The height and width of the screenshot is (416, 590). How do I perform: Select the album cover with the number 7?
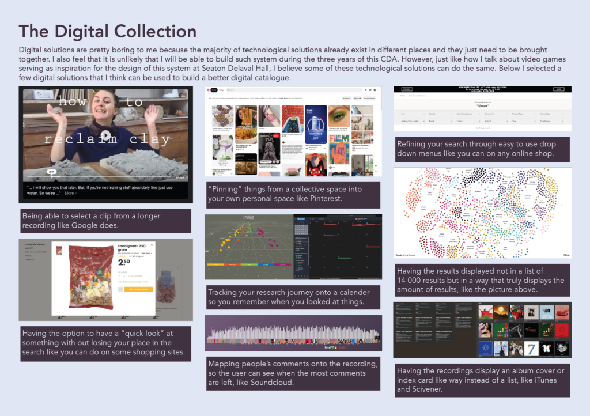click(x=531, y=348)
